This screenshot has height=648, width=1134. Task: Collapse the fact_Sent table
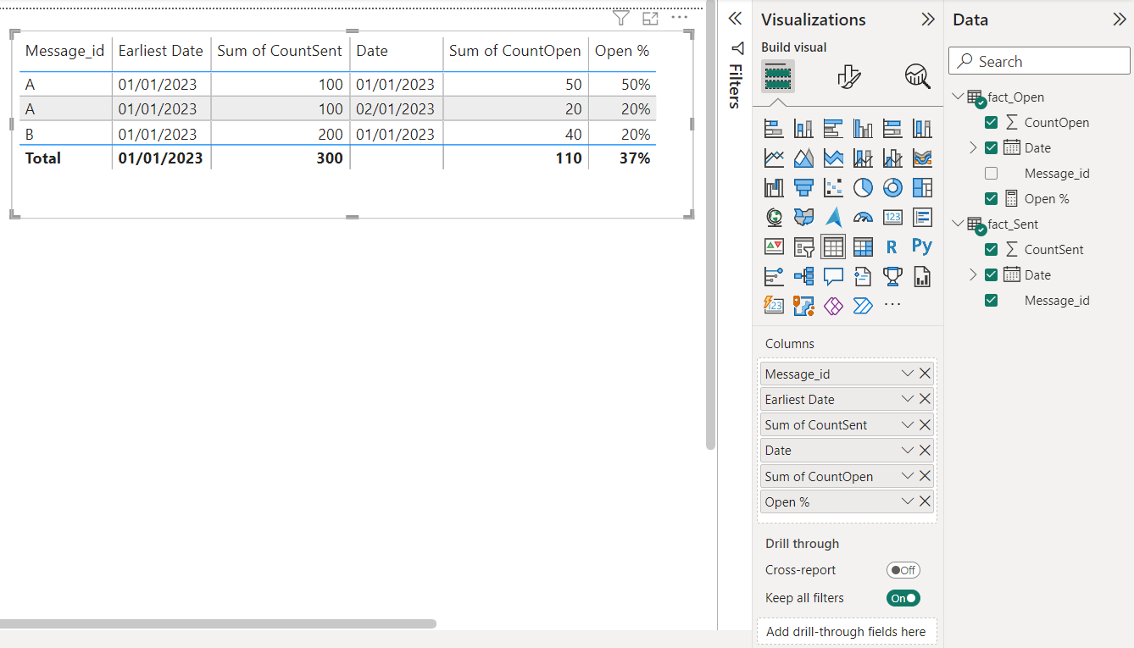point(958,224)
